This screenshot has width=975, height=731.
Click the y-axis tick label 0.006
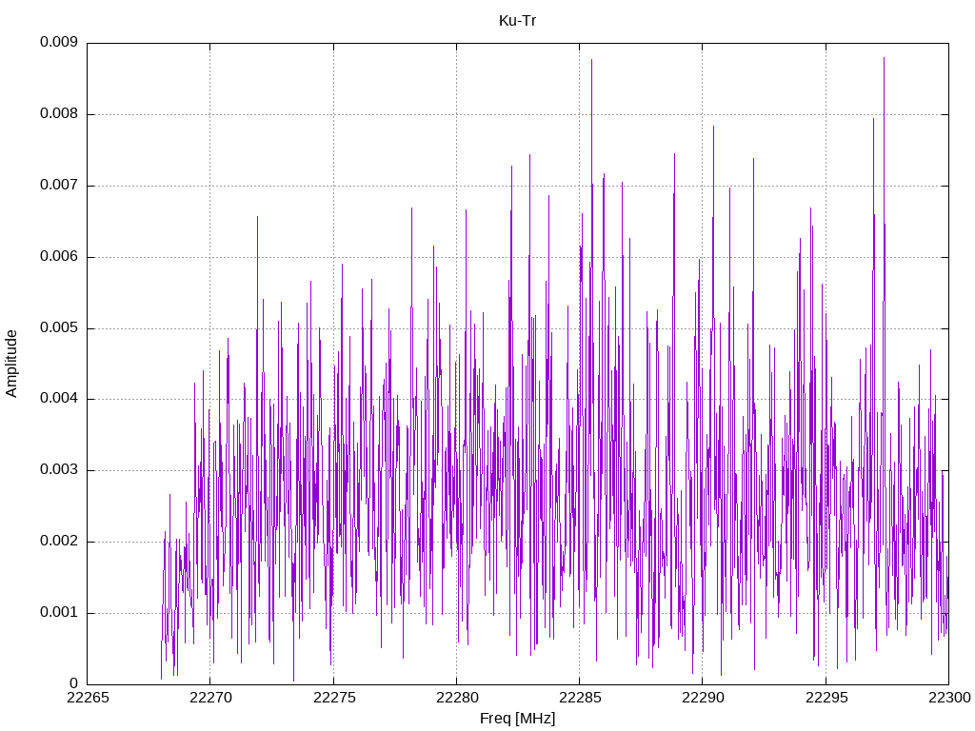[x=59, y=257]
